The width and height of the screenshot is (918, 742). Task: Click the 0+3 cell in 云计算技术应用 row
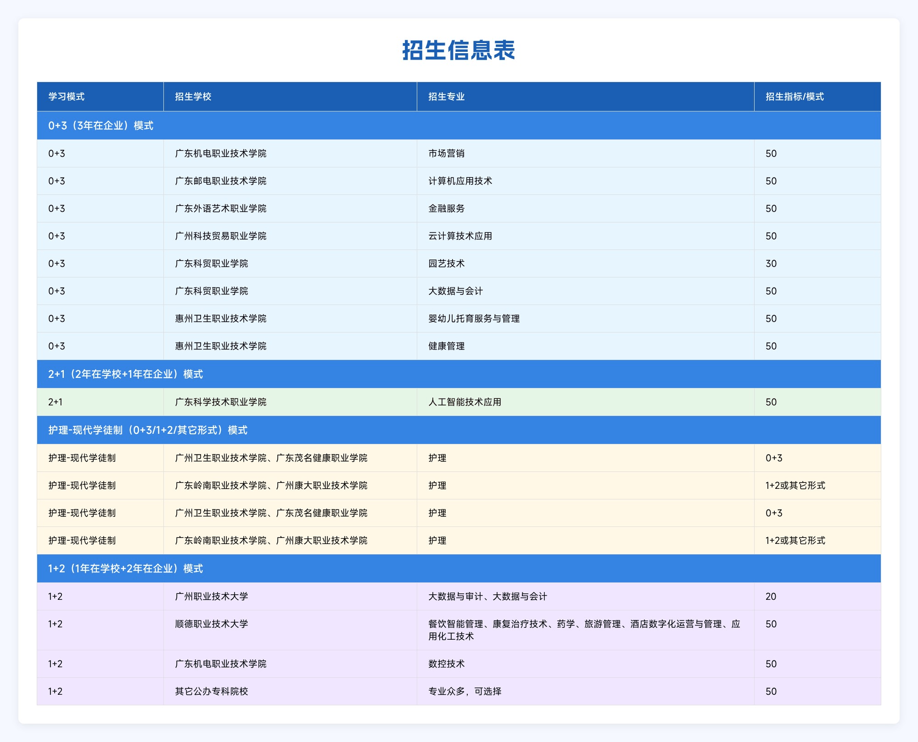[100, 236]
